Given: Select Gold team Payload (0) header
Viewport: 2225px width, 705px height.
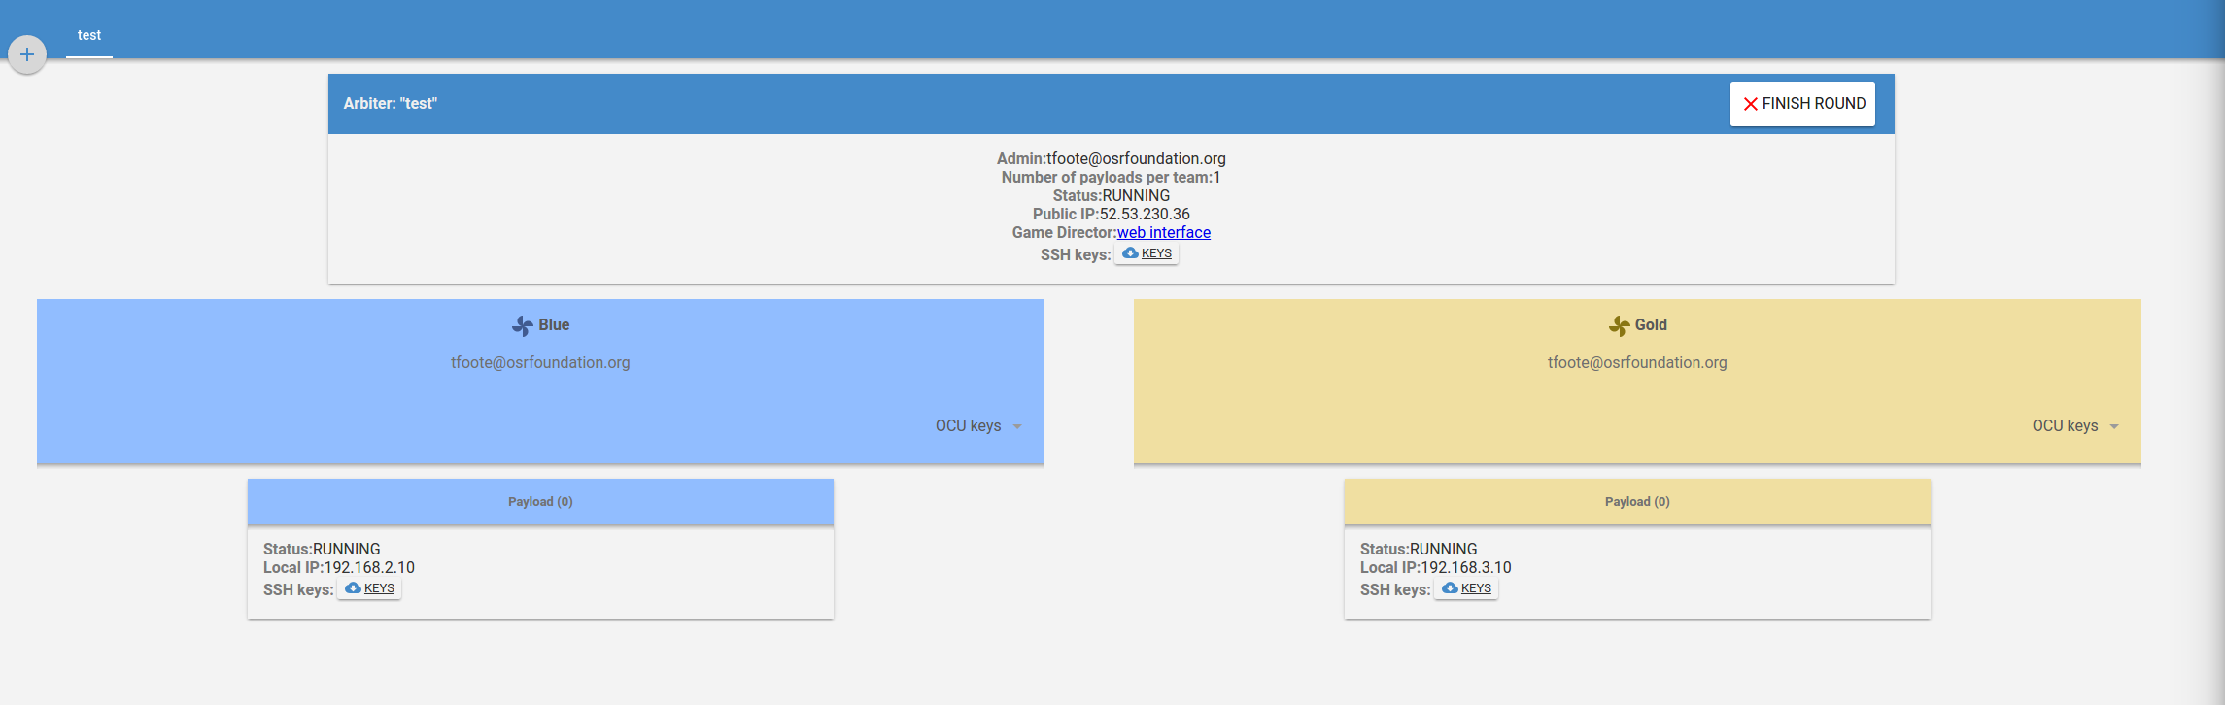Looking at the screenshot, I should click(1637, 502).
